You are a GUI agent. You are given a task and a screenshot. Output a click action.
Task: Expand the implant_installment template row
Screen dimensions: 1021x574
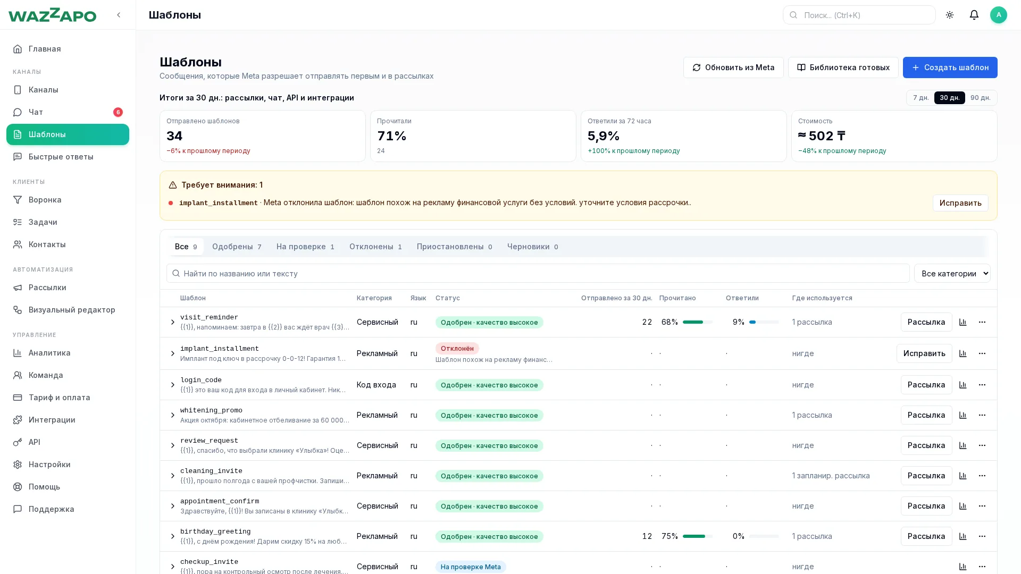point(172,353)
